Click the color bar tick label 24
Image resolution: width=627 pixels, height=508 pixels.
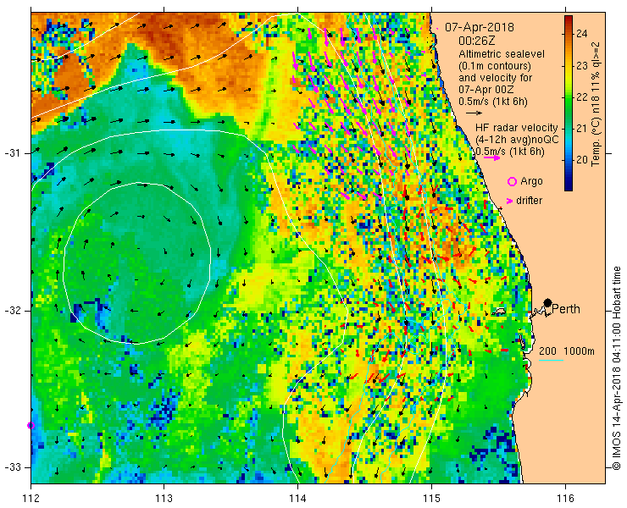582,34
